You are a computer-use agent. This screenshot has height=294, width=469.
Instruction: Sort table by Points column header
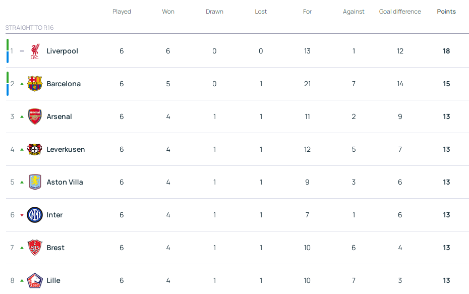[x=446, y=12]
